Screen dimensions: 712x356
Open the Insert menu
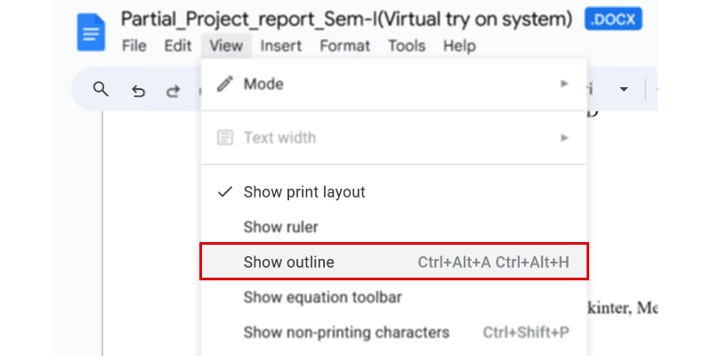pos(281,45)
